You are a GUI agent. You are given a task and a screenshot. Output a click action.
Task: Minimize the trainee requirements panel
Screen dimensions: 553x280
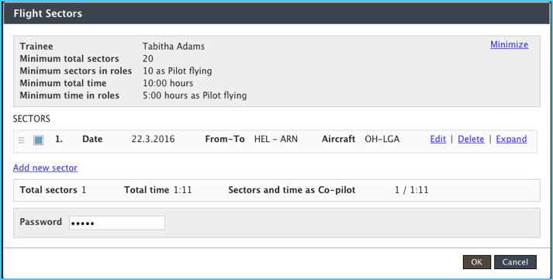coord(510,44)
